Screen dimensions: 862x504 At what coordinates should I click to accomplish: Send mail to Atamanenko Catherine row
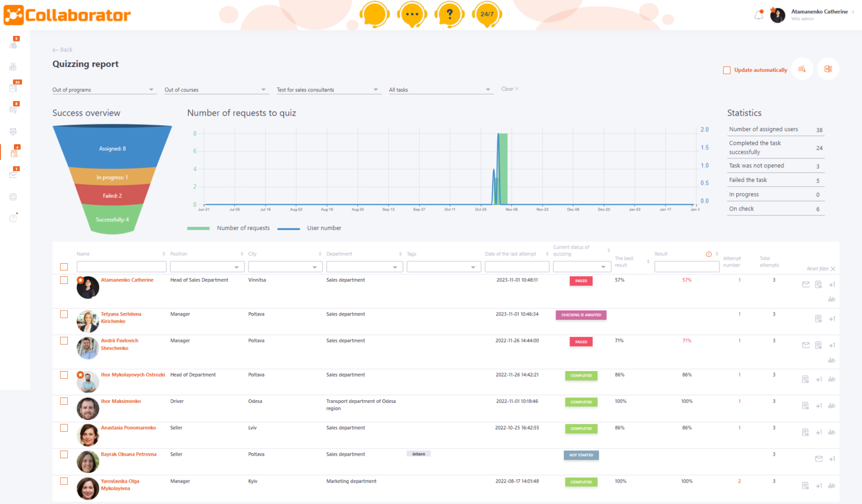pos(806,285)
